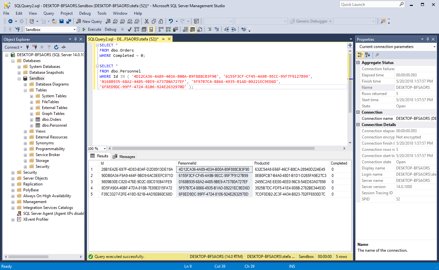Click the DAX query icon in toolbar

pyautogui.click(x=137, y=21)
